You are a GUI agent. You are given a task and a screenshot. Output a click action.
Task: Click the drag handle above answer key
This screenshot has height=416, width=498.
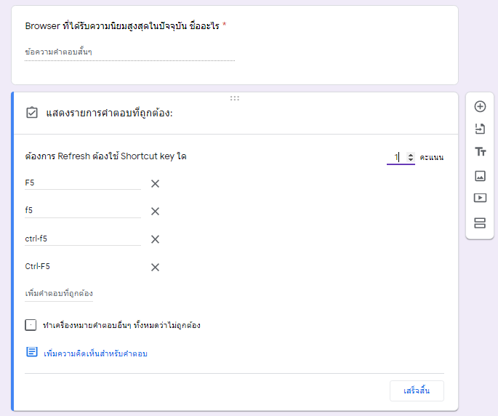(x=235, y=98)
